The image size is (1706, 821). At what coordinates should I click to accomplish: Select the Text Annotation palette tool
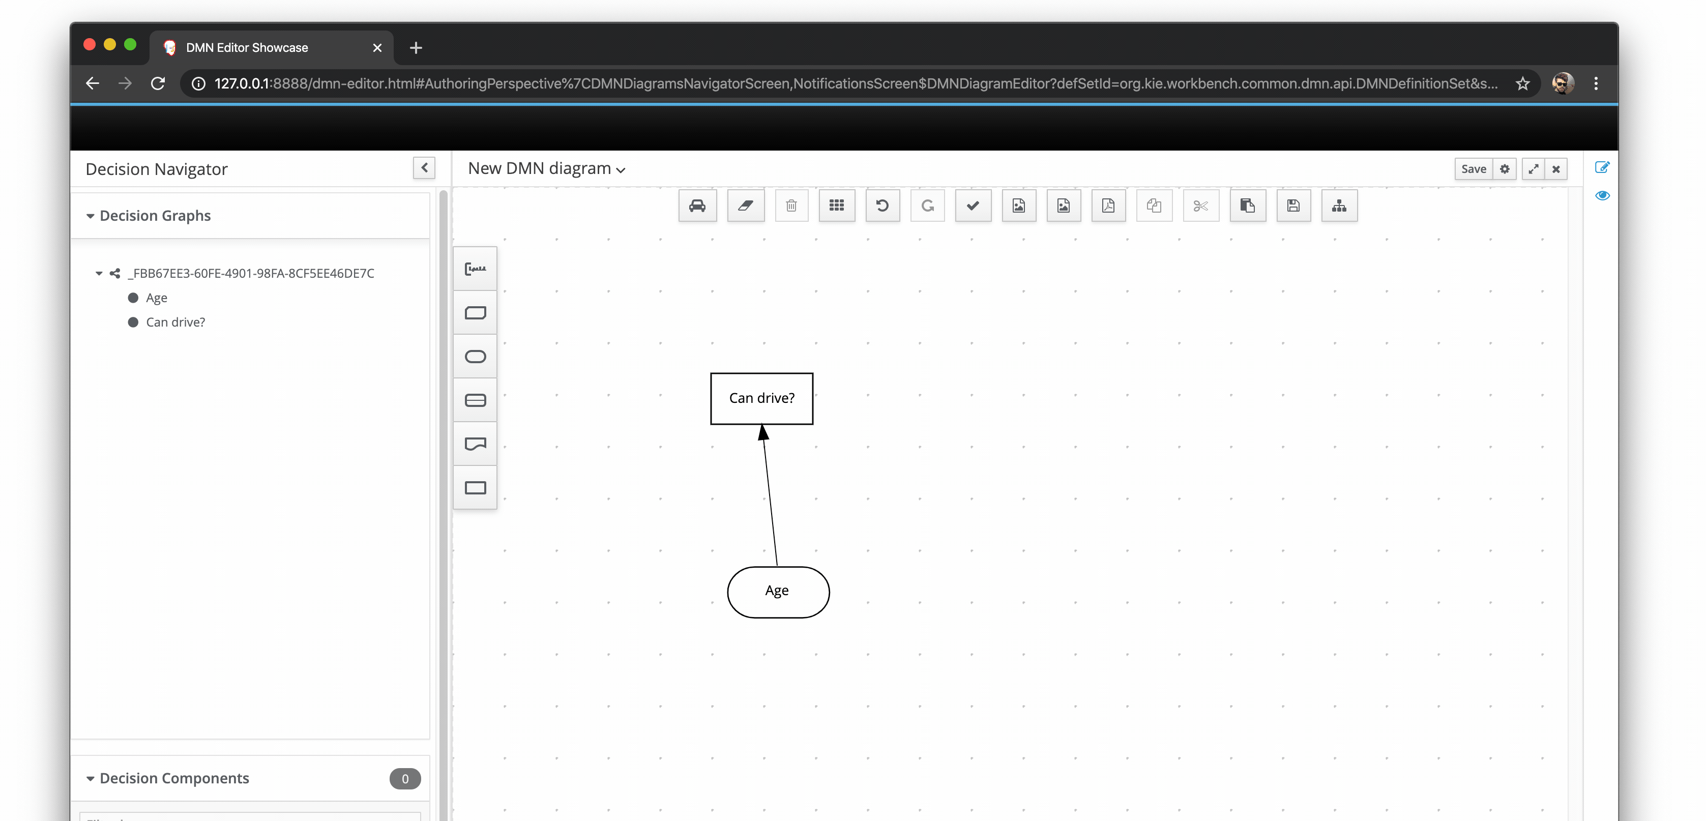(x=476, y=269)
